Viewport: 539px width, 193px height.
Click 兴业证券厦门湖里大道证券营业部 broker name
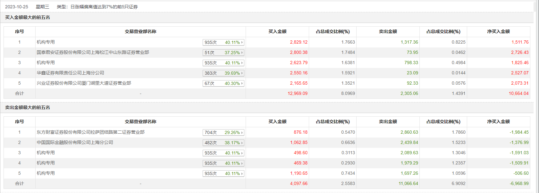coord(84,83)
